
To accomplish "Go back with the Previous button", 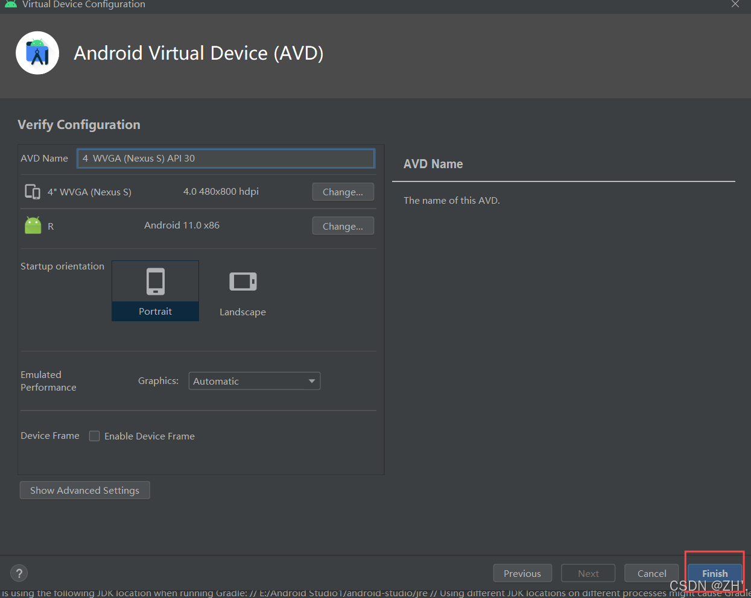I will tap(522, 573).
